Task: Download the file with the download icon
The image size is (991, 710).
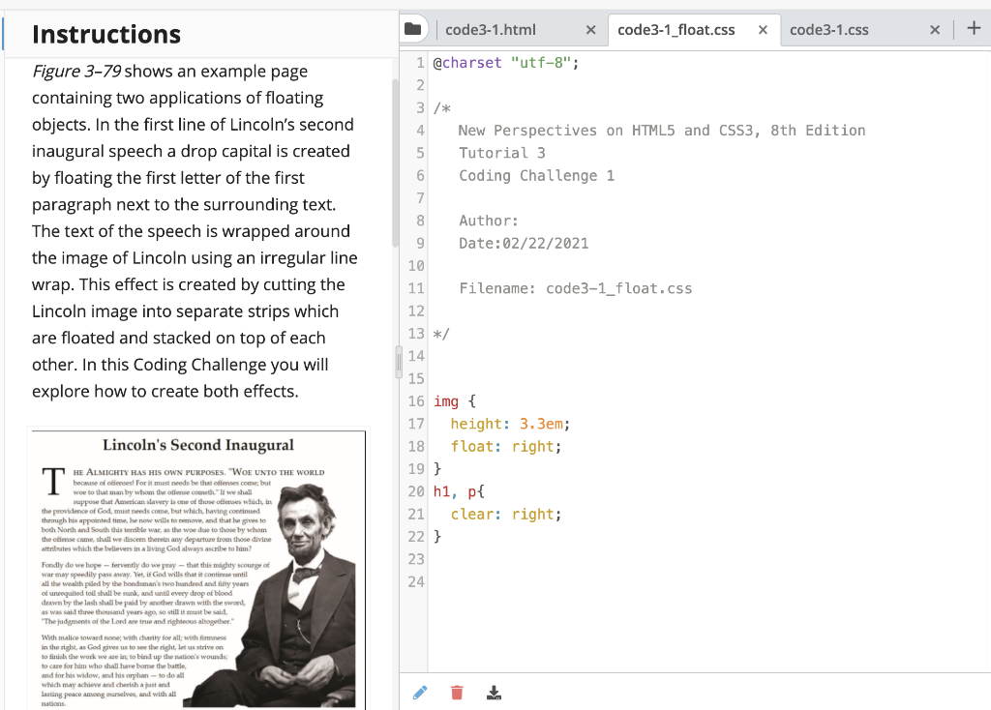Action: click(x=494, y=692)
